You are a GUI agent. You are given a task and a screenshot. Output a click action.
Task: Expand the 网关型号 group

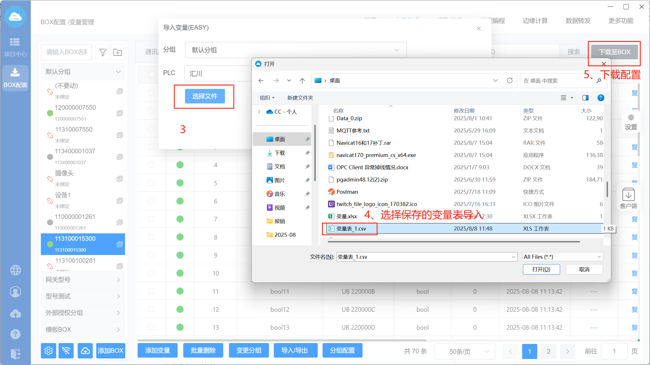[83, 280]
